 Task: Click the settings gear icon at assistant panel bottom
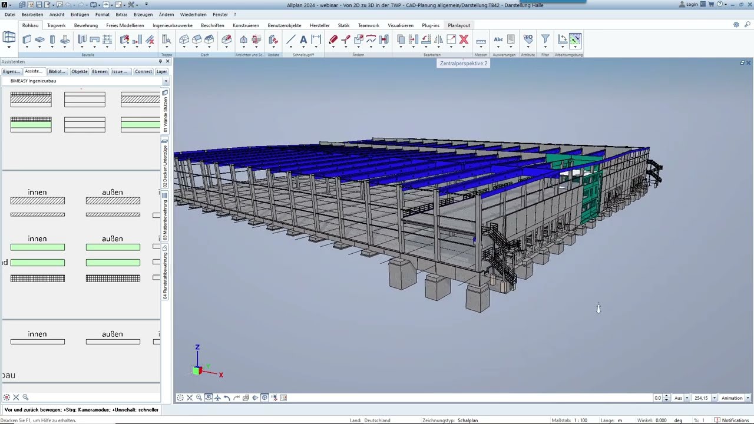click(6, 397)
